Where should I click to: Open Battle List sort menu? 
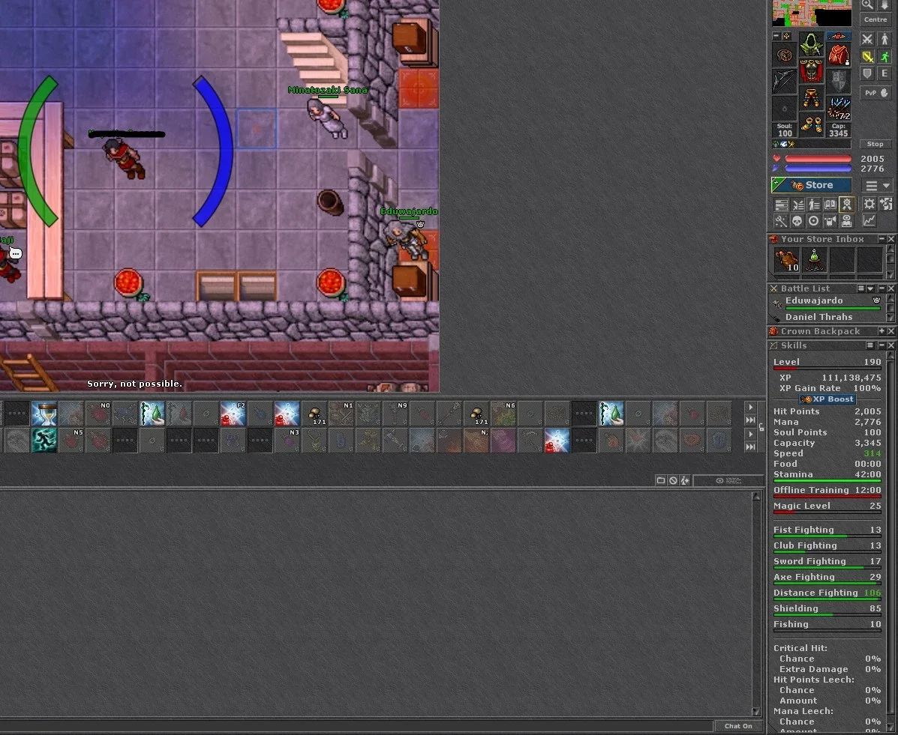pos(860,288)
